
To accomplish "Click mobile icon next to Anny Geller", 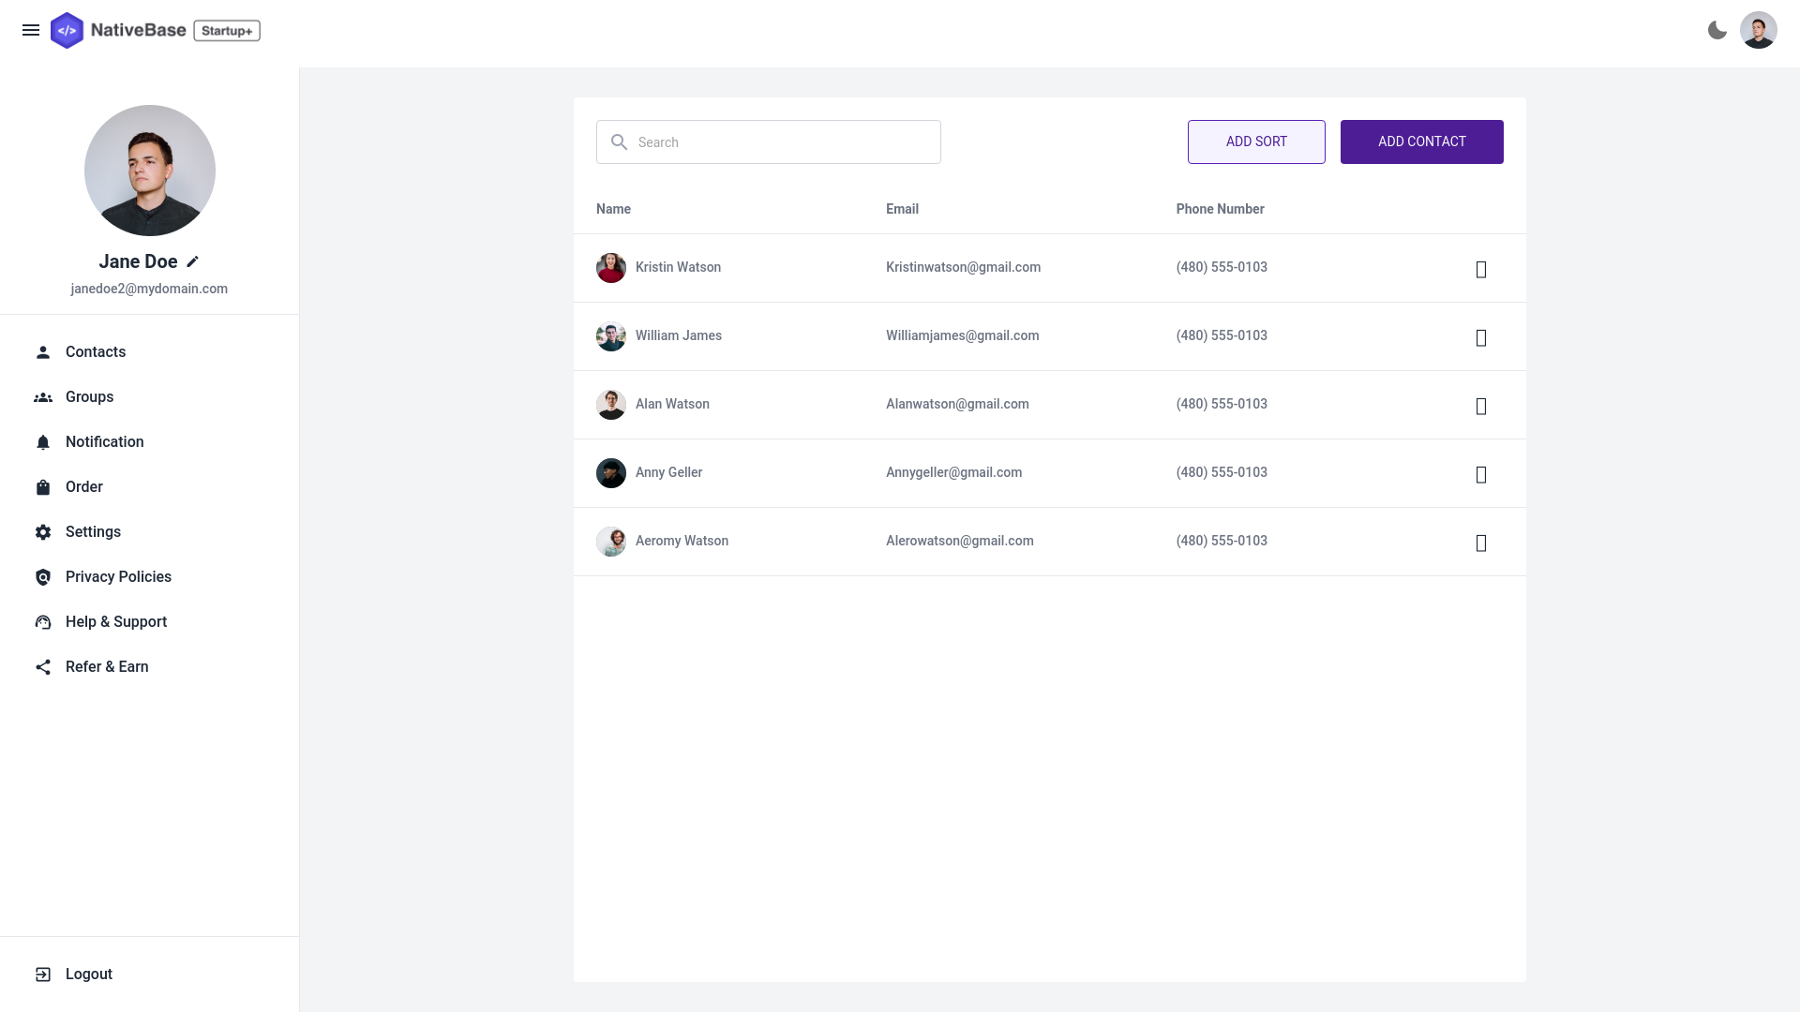I will pyautogui.click(x=1481, y=473).
